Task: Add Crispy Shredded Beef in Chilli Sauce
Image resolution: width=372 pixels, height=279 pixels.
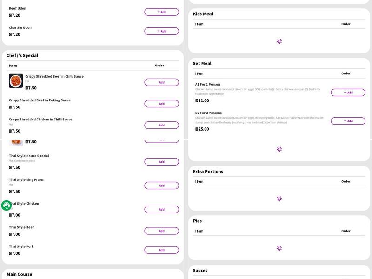Action: pyautogui.click(x=161, y=82)
